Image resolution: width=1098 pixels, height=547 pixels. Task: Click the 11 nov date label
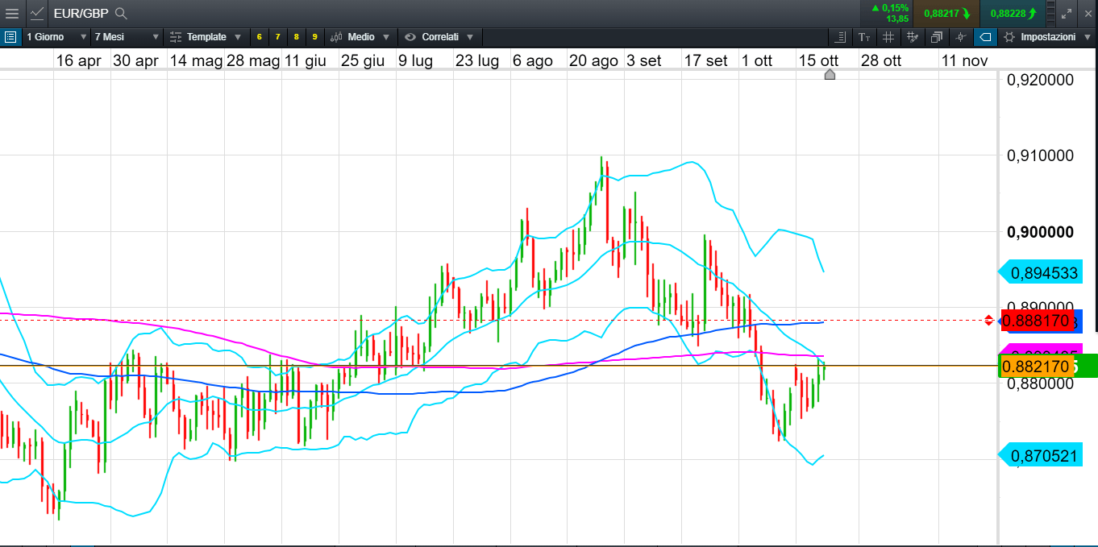coord(964,60)
